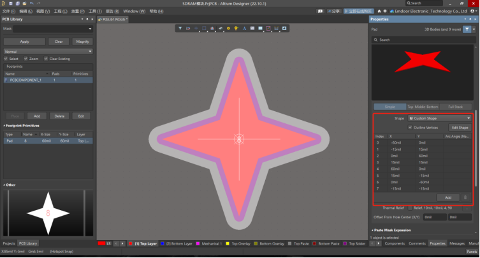Toggle the Outline Vertices checkbox

(411, 127)
